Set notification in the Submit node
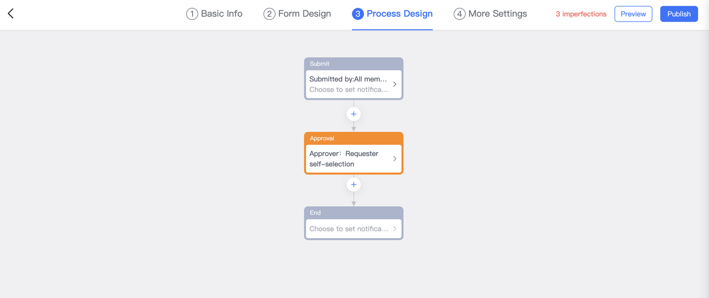 click(348, 90)
